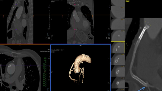Viewport: 162px width, 91px height.
Task: Select SVG_7 in the vessel list
Action: (x=45, y=84)
